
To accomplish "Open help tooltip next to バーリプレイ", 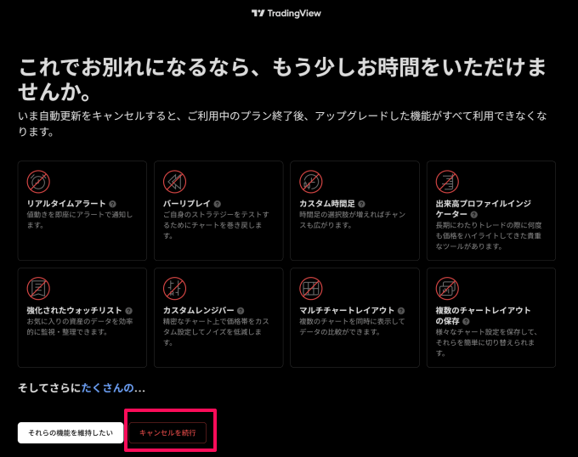I will 218,204.
